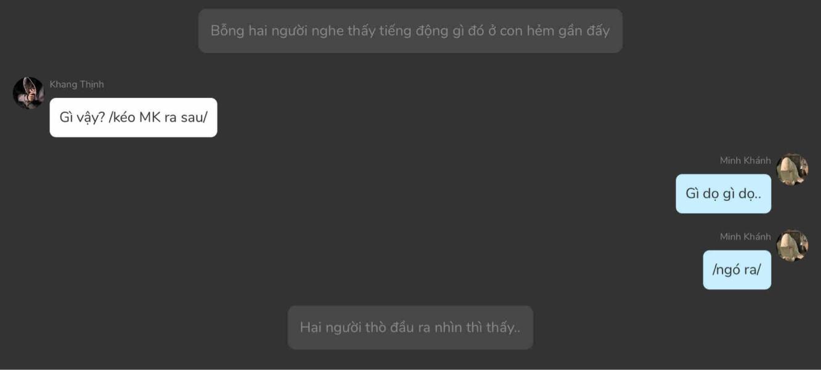Click the Khang Thịnh name label
This screenshot has width=821, height=370.
pyautogui.click(x=76, y=84)
